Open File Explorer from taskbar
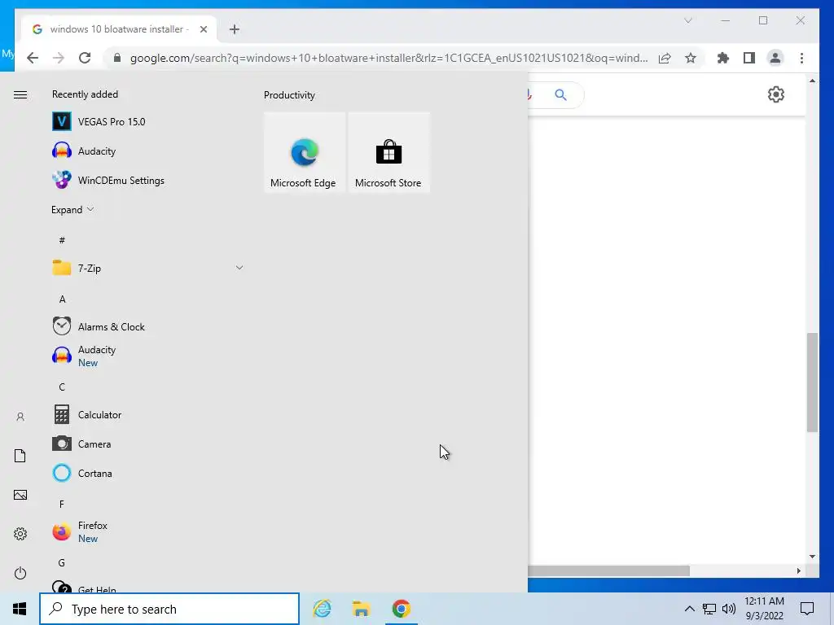The width and height of the screenshot is (834, 625). [361, 609]
